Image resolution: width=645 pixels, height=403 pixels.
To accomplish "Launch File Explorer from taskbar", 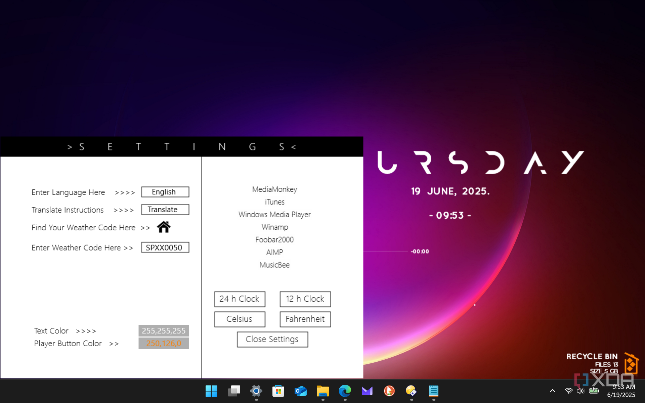I will point(322,391).
